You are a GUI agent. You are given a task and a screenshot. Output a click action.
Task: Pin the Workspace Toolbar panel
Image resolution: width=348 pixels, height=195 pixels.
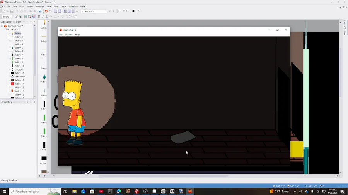(31, 22)
